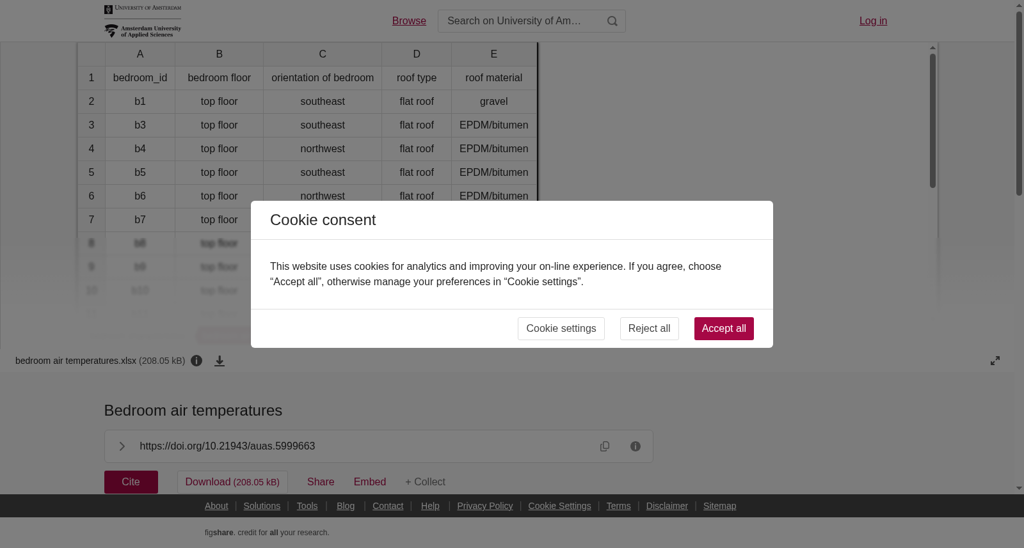Image resolution: width=1024 pixels, height=548 pixels.
Task: Click the 'roof type' header cell
Action: pyautogui.click(x=417, y=78)
